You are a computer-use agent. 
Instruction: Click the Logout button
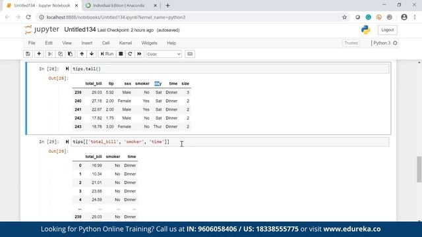pyautogui.click(x=388, y=30)
